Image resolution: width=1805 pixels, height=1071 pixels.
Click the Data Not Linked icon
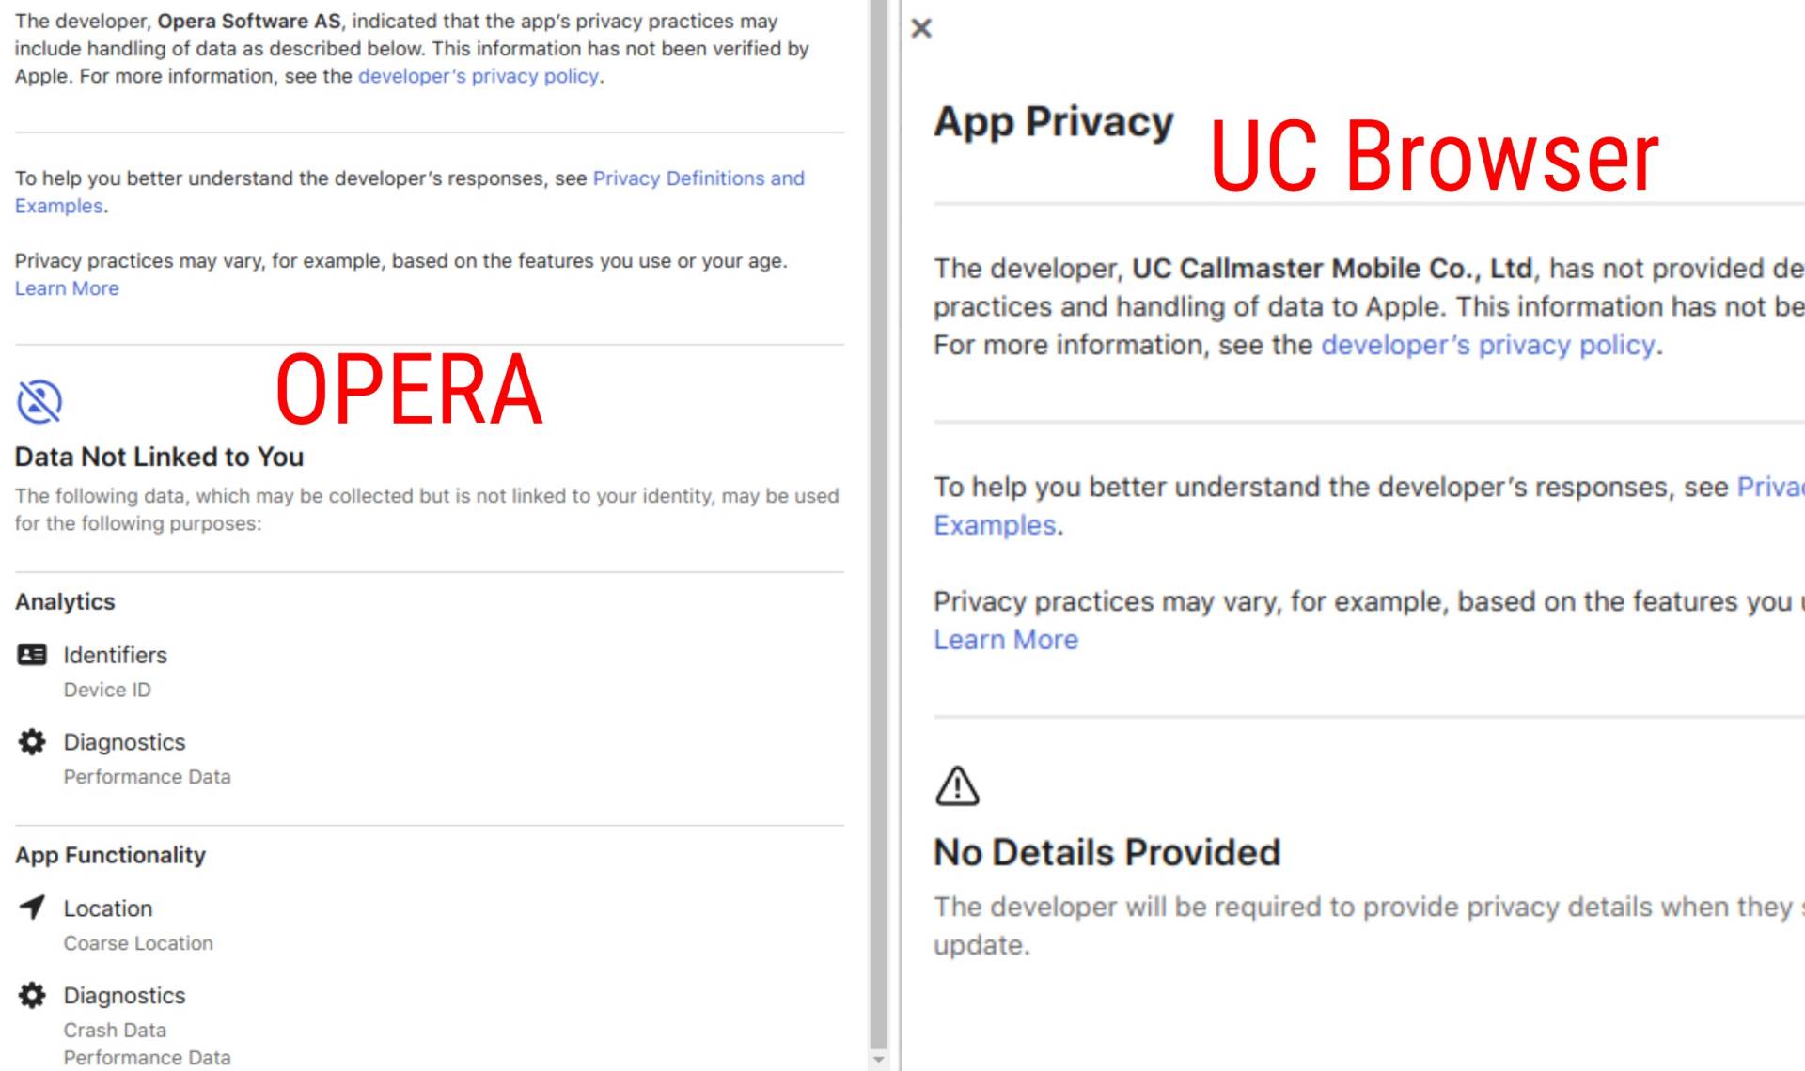click(39, 402)
